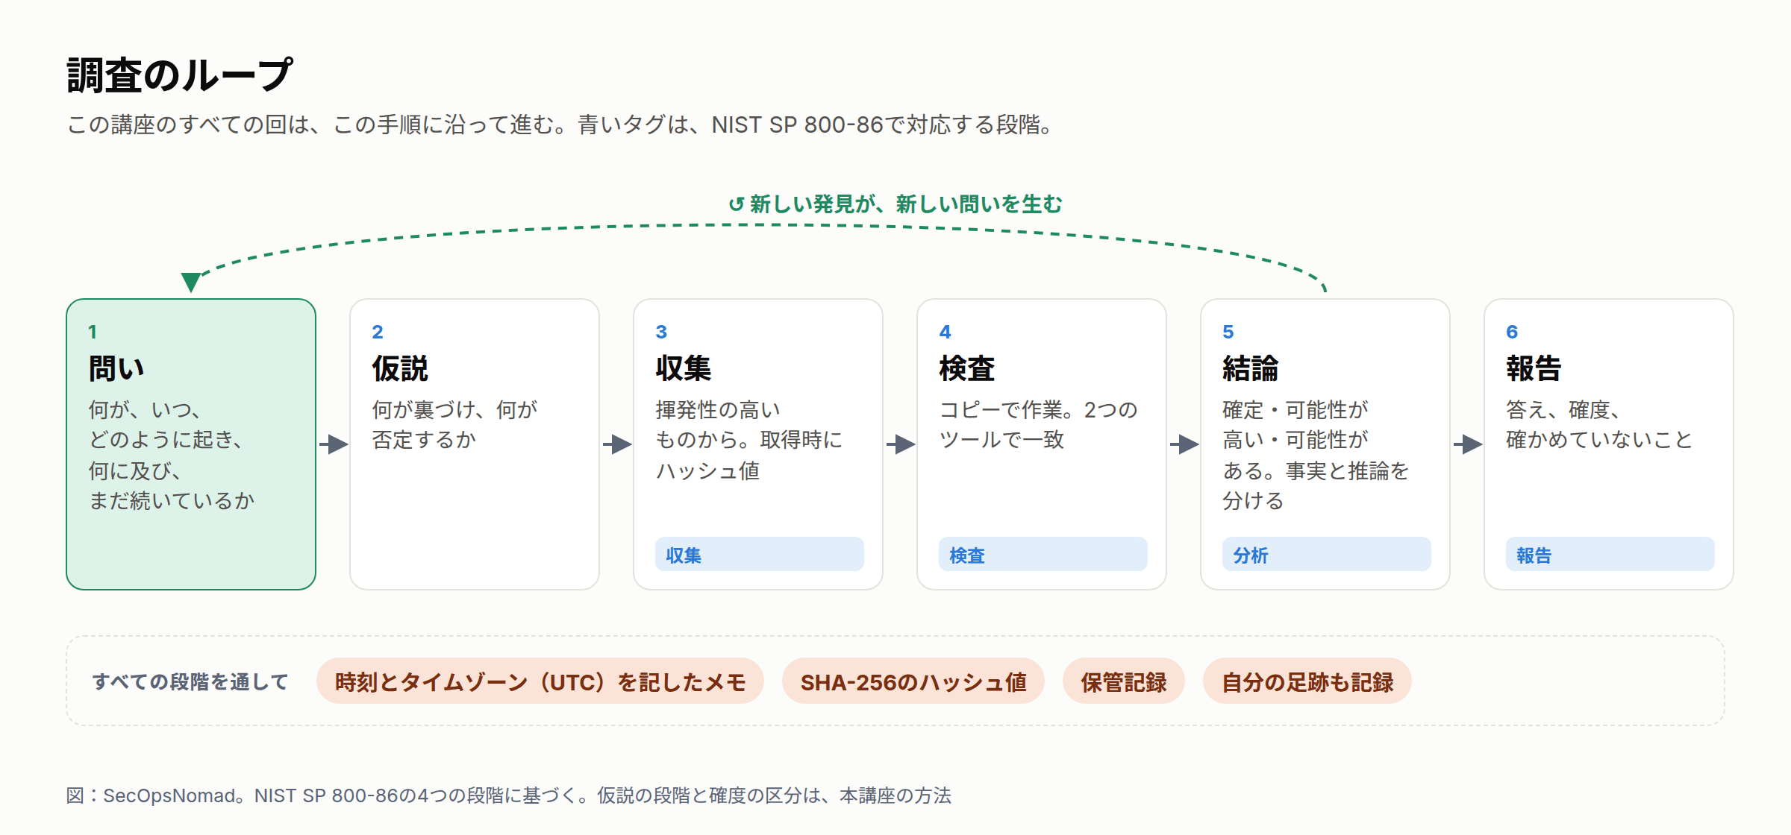The width and height of the screenshot is (1791, 835).
Task: Click the 保管記録 pill
Action: coord(1124,681)
